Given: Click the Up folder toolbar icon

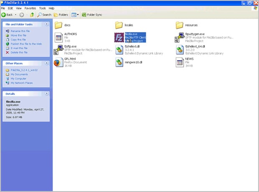Looking at the screenshot, I should pyautogui.click(x=32, y=15).
